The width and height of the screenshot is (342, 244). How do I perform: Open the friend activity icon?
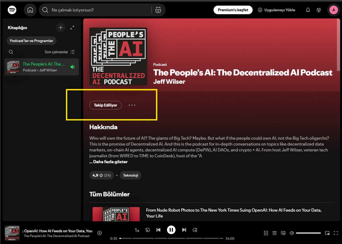pyautogui.click(x=319, y=10)
